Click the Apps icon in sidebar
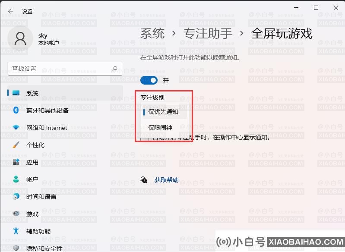This screenshot has width=345, height=252. (16, 162)
